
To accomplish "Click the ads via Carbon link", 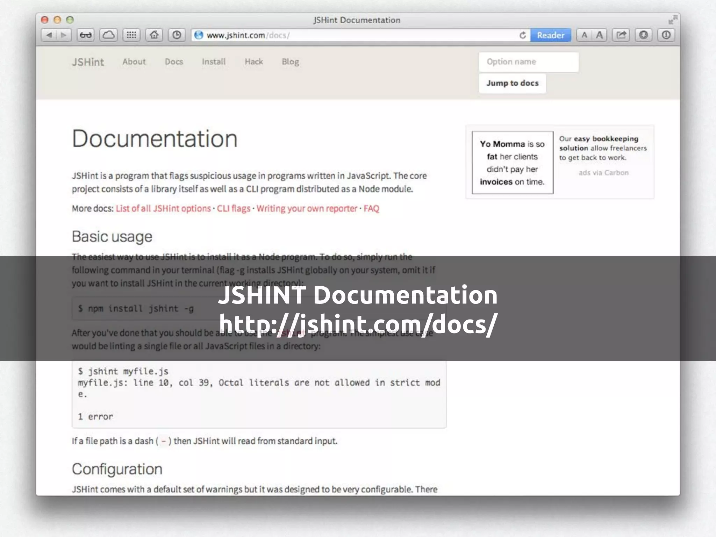I will [x=603, y=173].
